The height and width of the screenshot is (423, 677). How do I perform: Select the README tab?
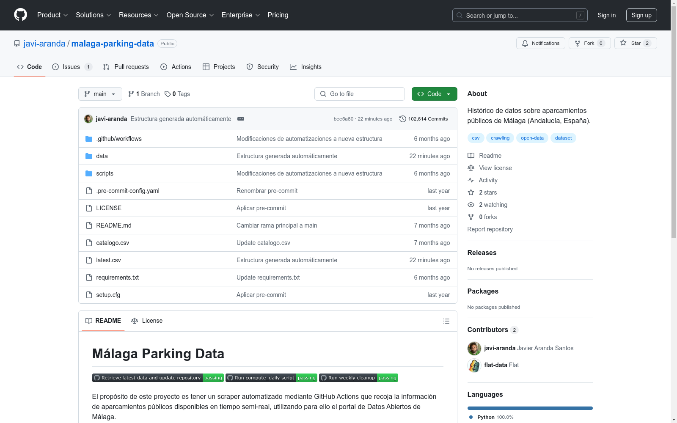point(103,321)
